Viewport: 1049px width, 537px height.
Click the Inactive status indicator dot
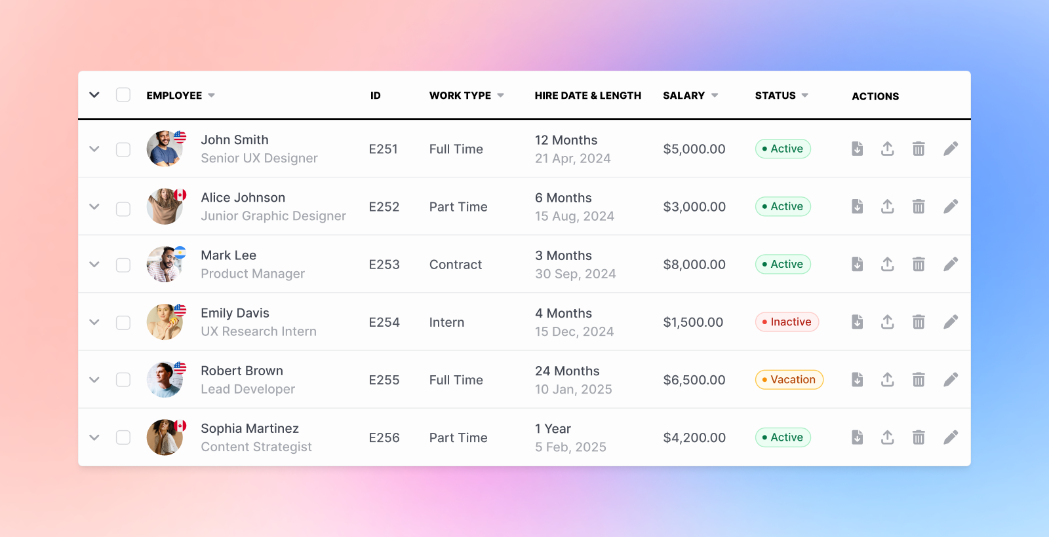pos(765,322)
